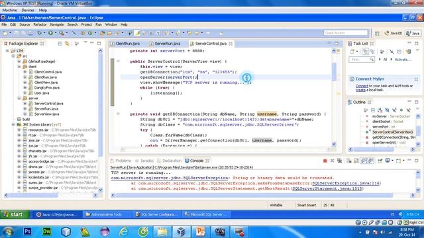The height and width of the screenshot is (238, 424).
Task: Open the Source menu
Action: tap(25, 24)
